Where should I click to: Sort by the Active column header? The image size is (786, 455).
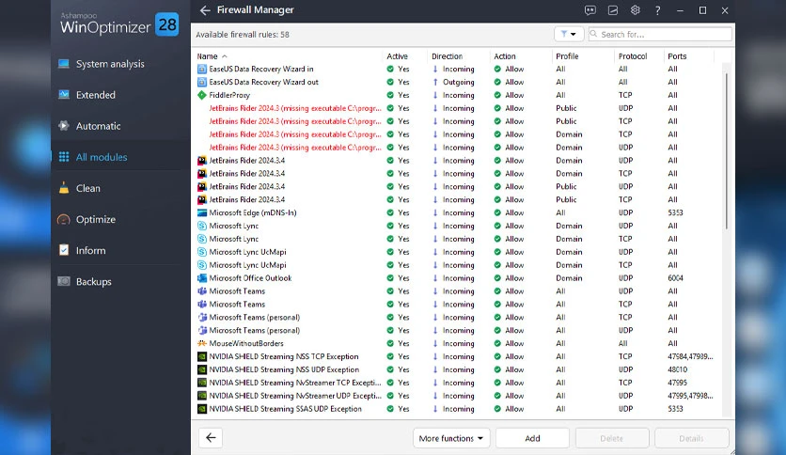pyautogui.click(x=397, y=56)
